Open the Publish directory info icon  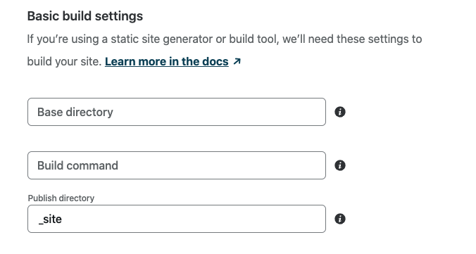point(339,219)
